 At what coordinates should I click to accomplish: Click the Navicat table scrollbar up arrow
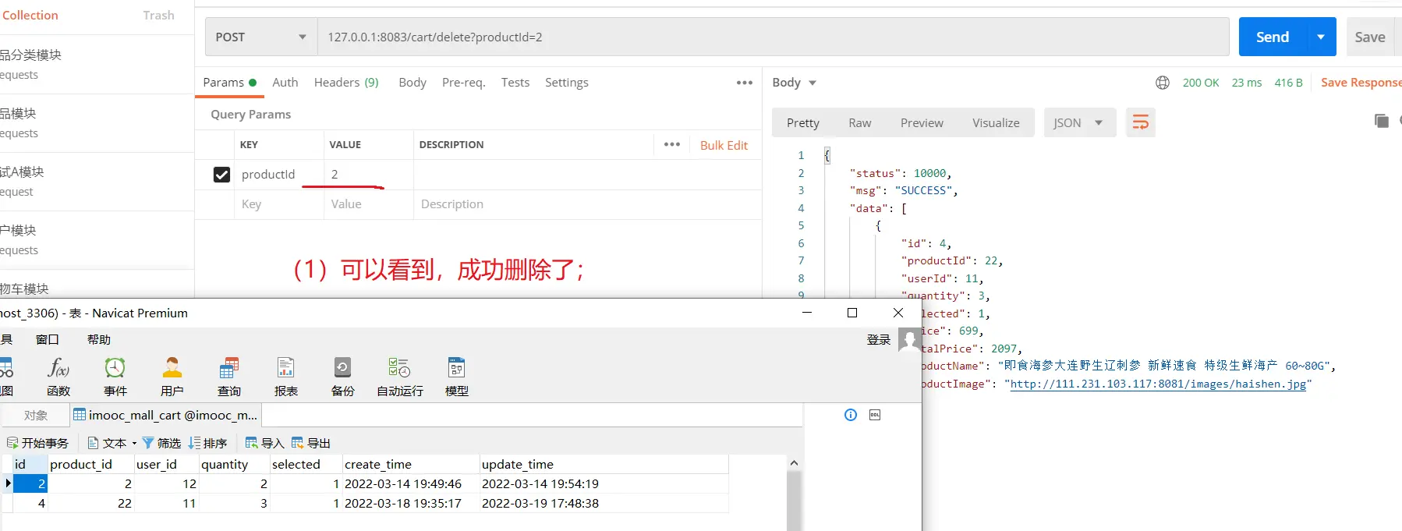[x=794, y=463]
